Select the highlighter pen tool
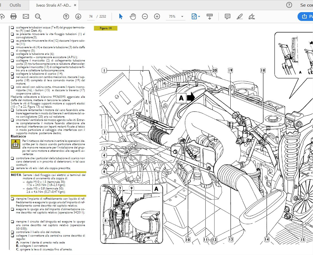 [x=239, y=16]
